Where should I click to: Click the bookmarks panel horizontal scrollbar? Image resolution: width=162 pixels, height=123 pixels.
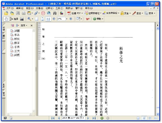click(19, 114)
